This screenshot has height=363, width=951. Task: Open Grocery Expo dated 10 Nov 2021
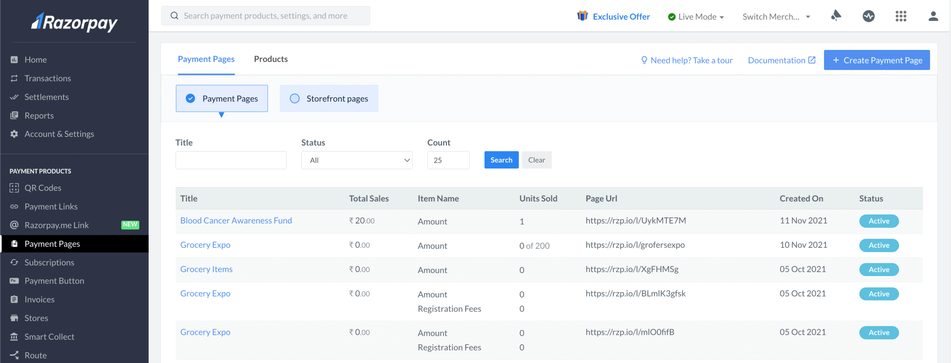click(205, 245)
